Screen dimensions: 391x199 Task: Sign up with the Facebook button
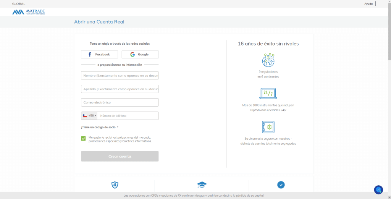click(99, 54)
